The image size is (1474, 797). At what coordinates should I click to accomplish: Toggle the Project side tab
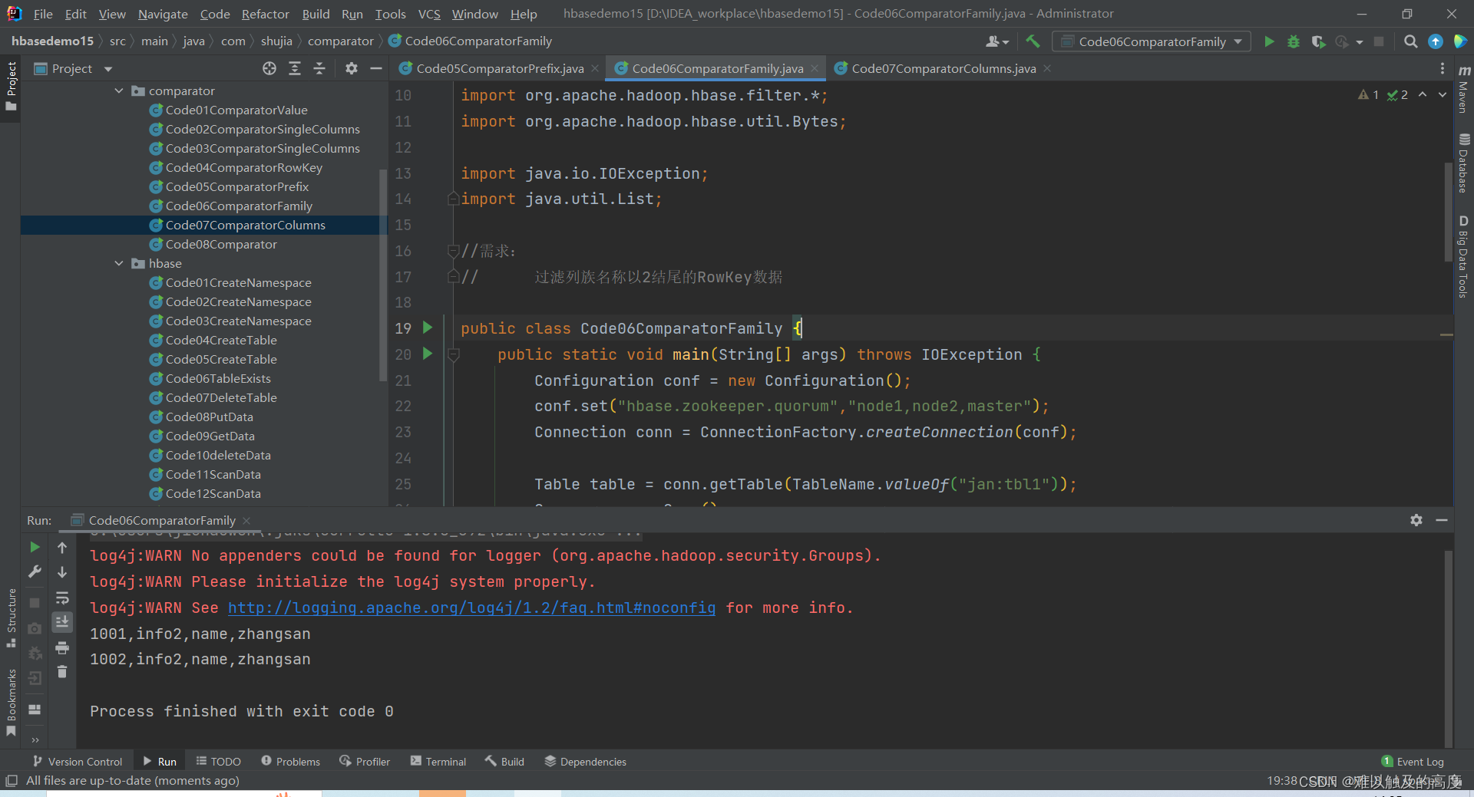point(11,86)
